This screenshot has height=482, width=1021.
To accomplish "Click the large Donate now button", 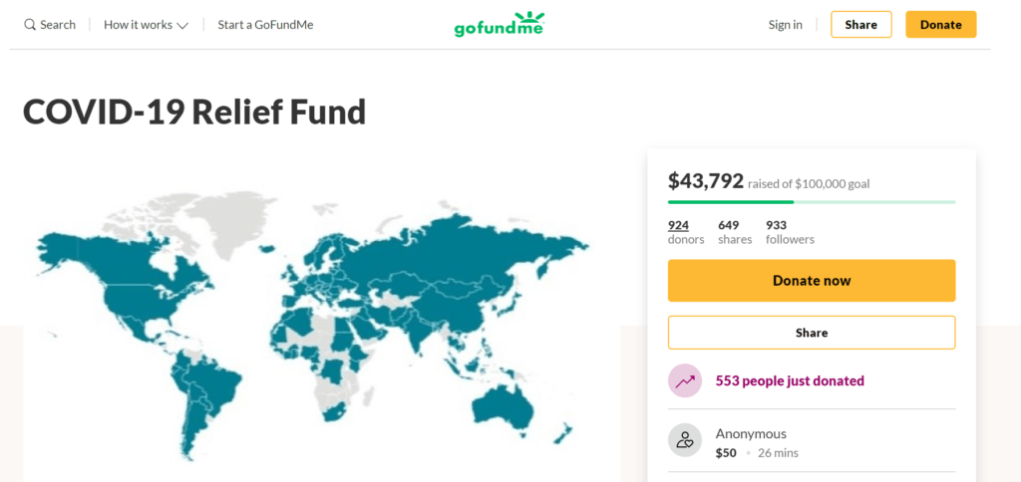I will (x=811, y=281).
